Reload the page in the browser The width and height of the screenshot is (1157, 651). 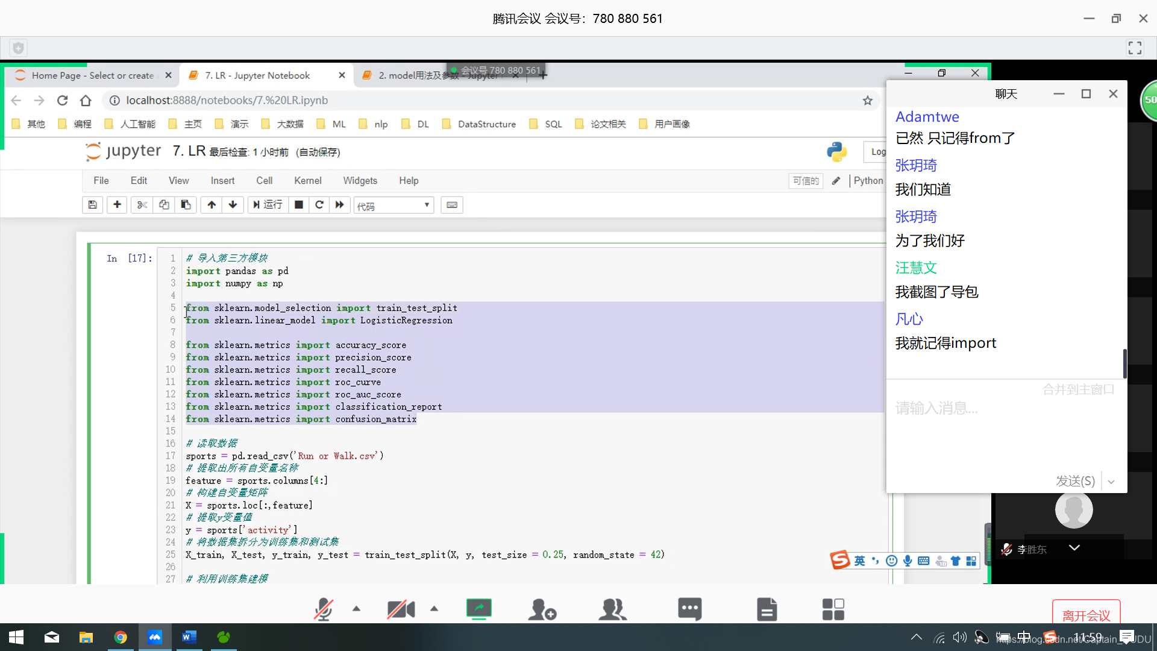[62, 101]
